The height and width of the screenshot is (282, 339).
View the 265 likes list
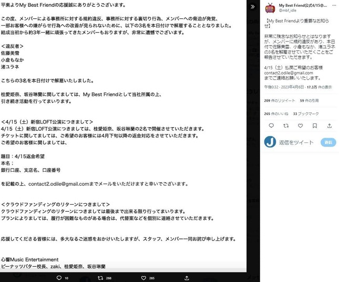pyautogui.click(x=275, y=113)
